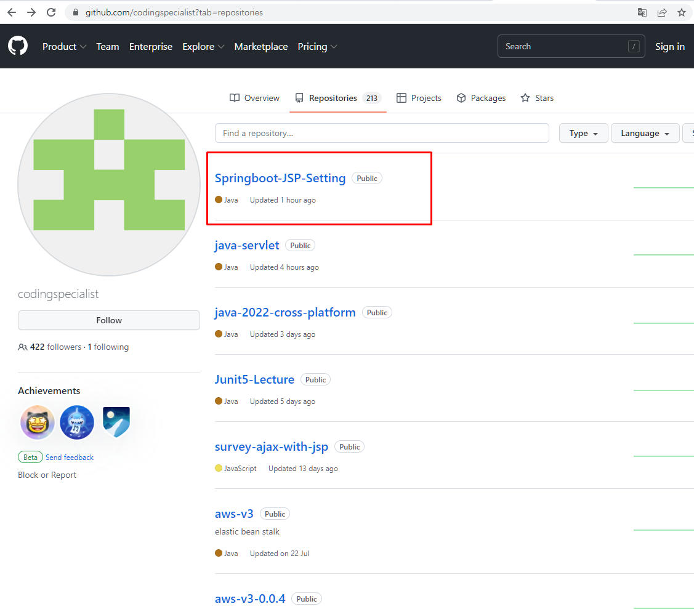
Task: Click the Java language dot for Junit5-Lecture
Action: 218,400
